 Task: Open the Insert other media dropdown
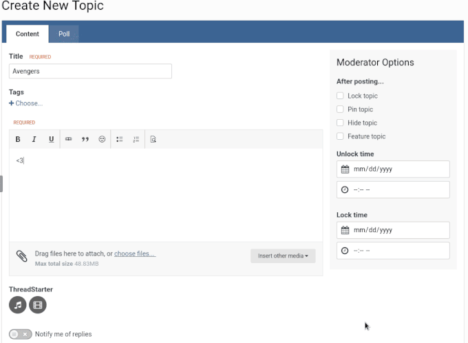tap(282, 256)
